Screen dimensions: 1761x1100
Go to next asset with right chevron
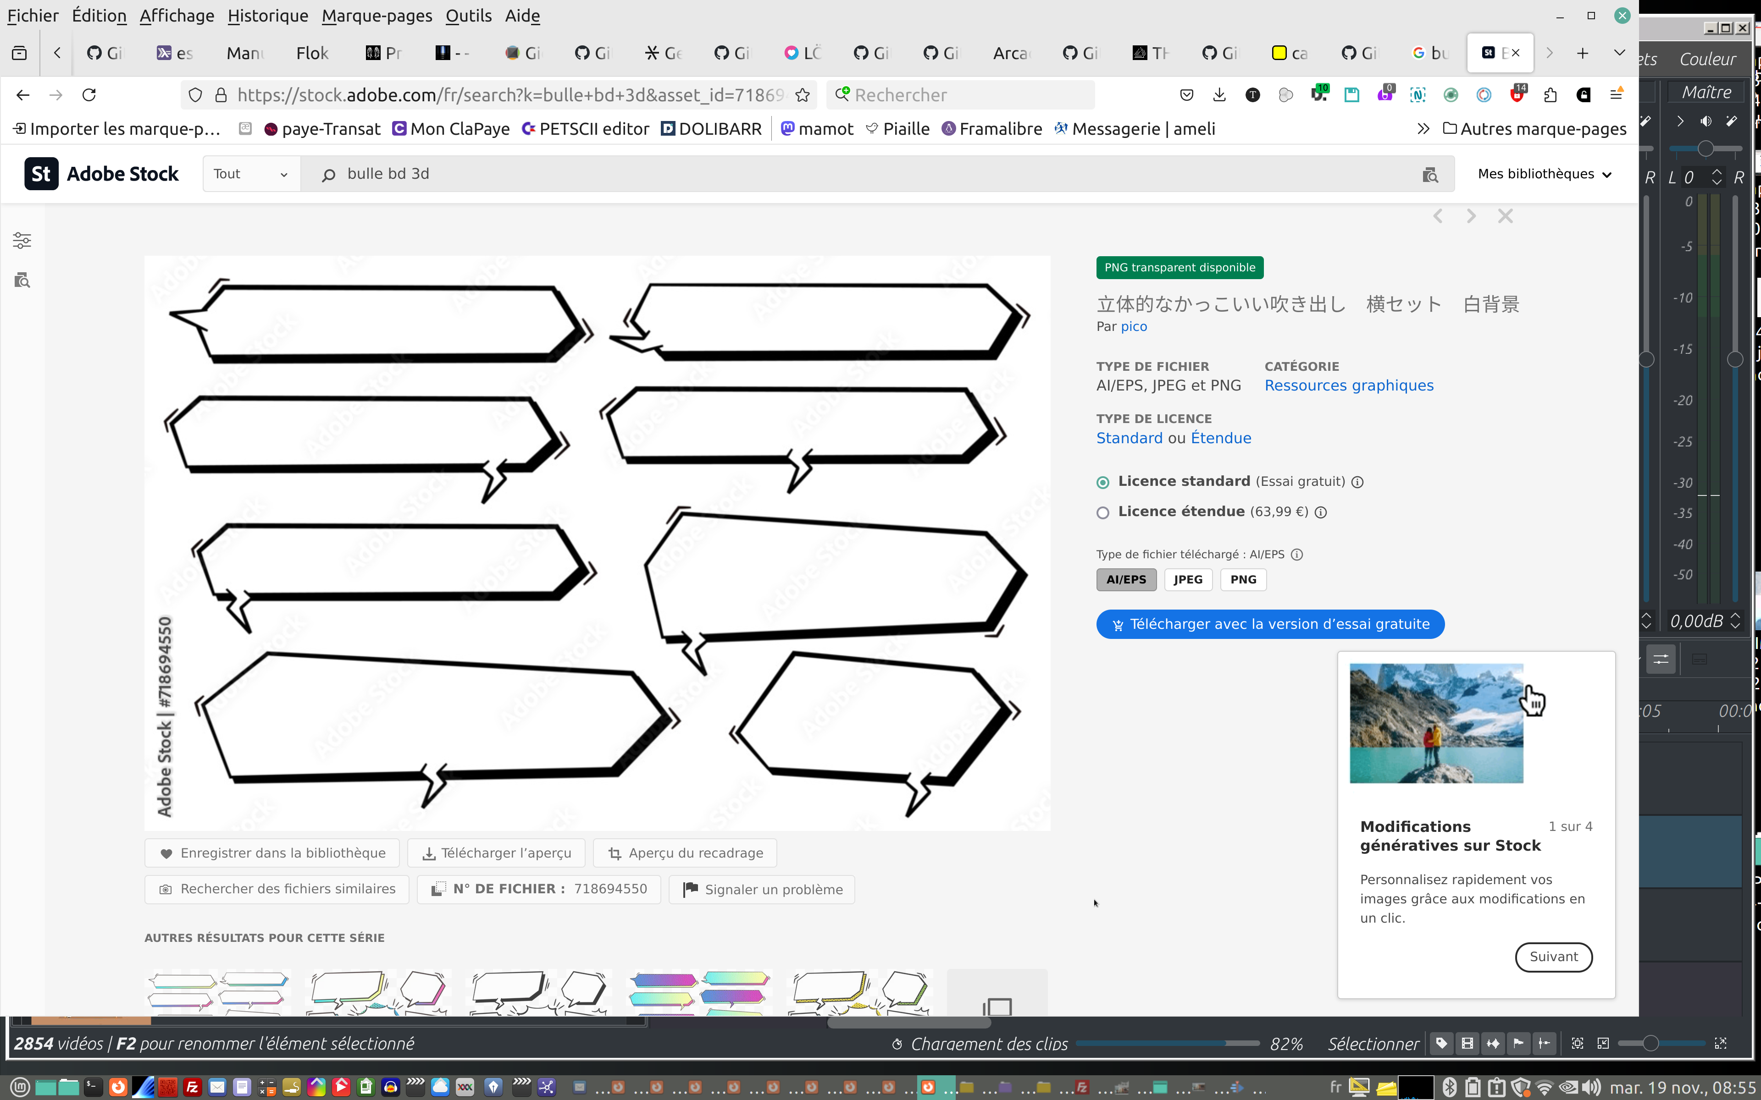(1471, 216)
